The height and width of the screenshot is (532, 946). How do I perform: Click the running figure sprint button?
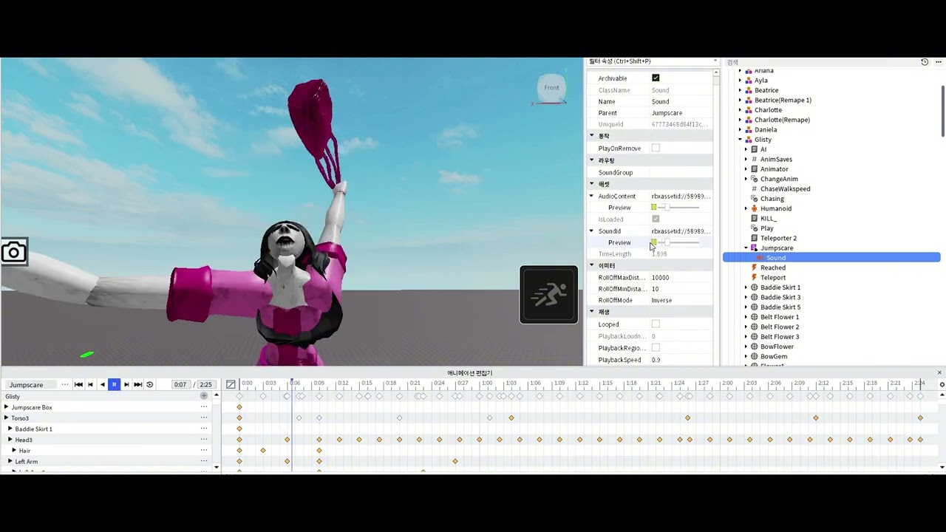click(548, 294)
